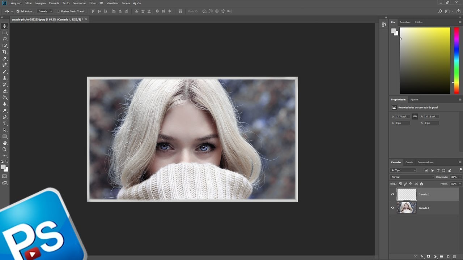
Task: Select the Rectangular Marquee tool
Action: 5,32
